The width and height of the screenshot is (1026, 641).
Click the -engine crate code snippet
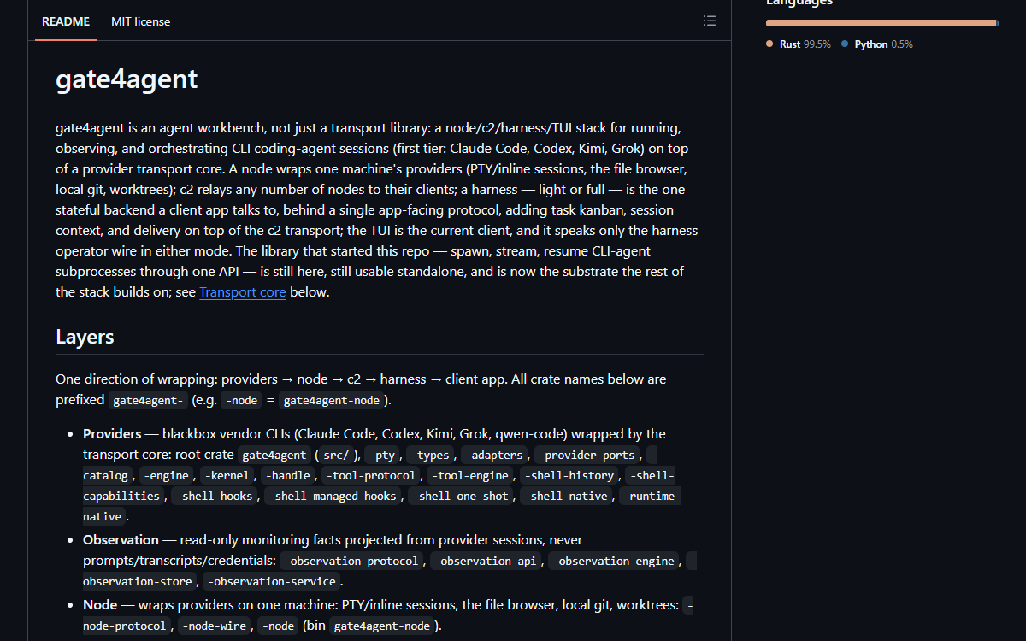pos(166,475)
